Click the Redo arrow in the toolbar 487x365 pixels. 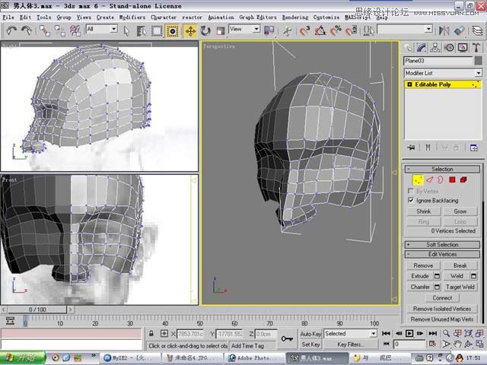point(27,30)
